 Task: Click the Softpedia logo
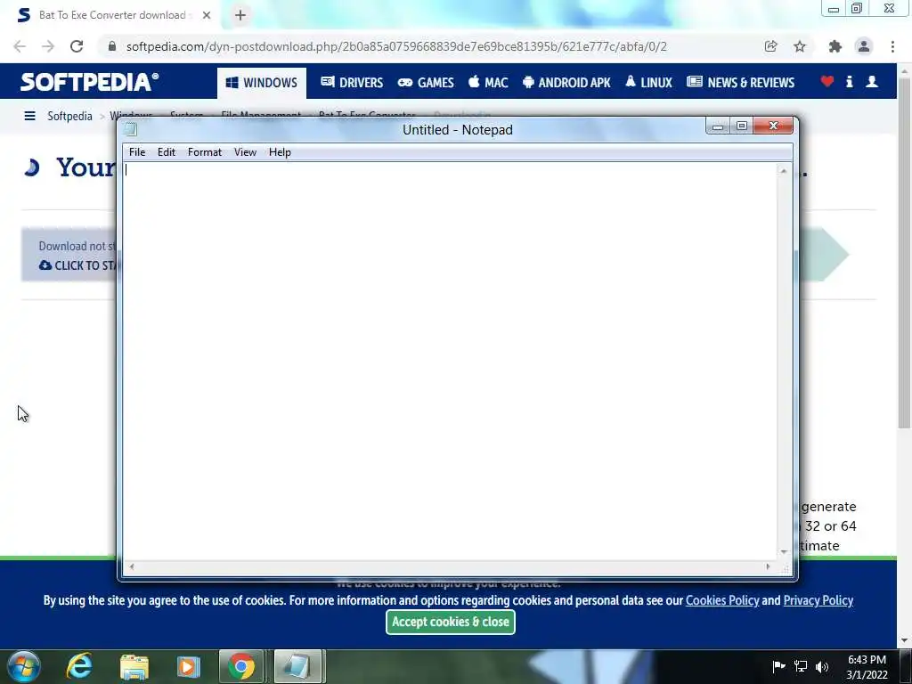point(89,82)
